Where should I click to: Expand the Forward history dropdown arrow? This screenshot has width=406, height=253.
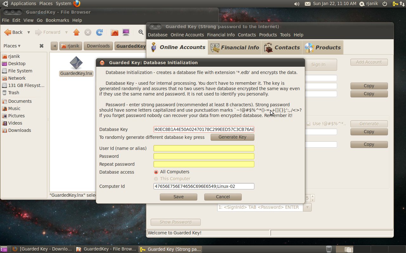[66, 32]
